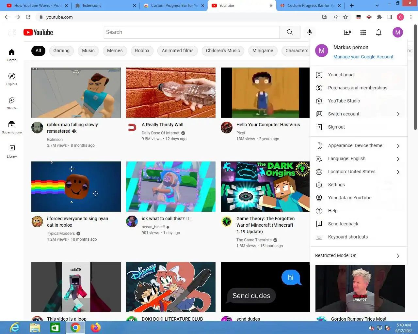Image resolution: width=418 pixels, height=334 pixels.
Task: Open Settings in the account menu
Action: (358, 185)
